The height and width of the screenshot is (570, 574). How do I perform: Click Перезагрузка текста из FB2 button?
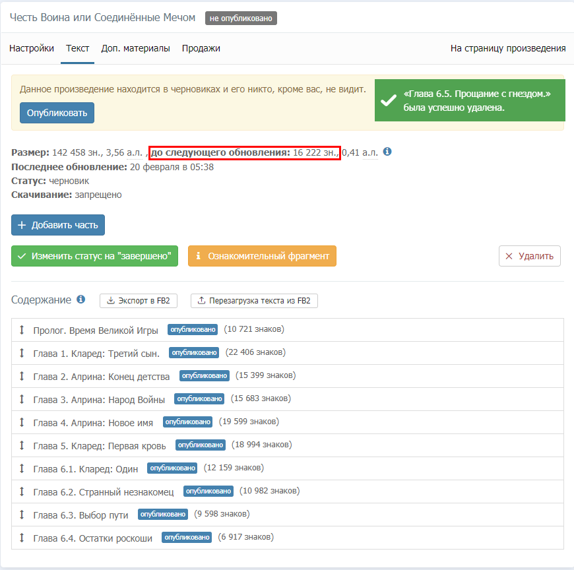point(254,301)
